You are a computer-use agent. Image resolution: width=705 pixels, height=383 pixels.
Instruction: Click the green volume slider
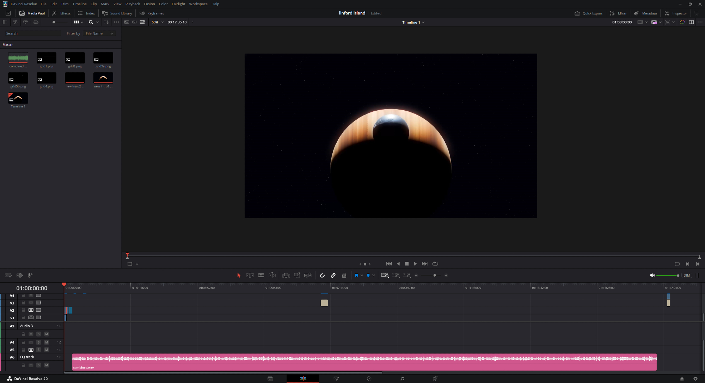[666, 276]
